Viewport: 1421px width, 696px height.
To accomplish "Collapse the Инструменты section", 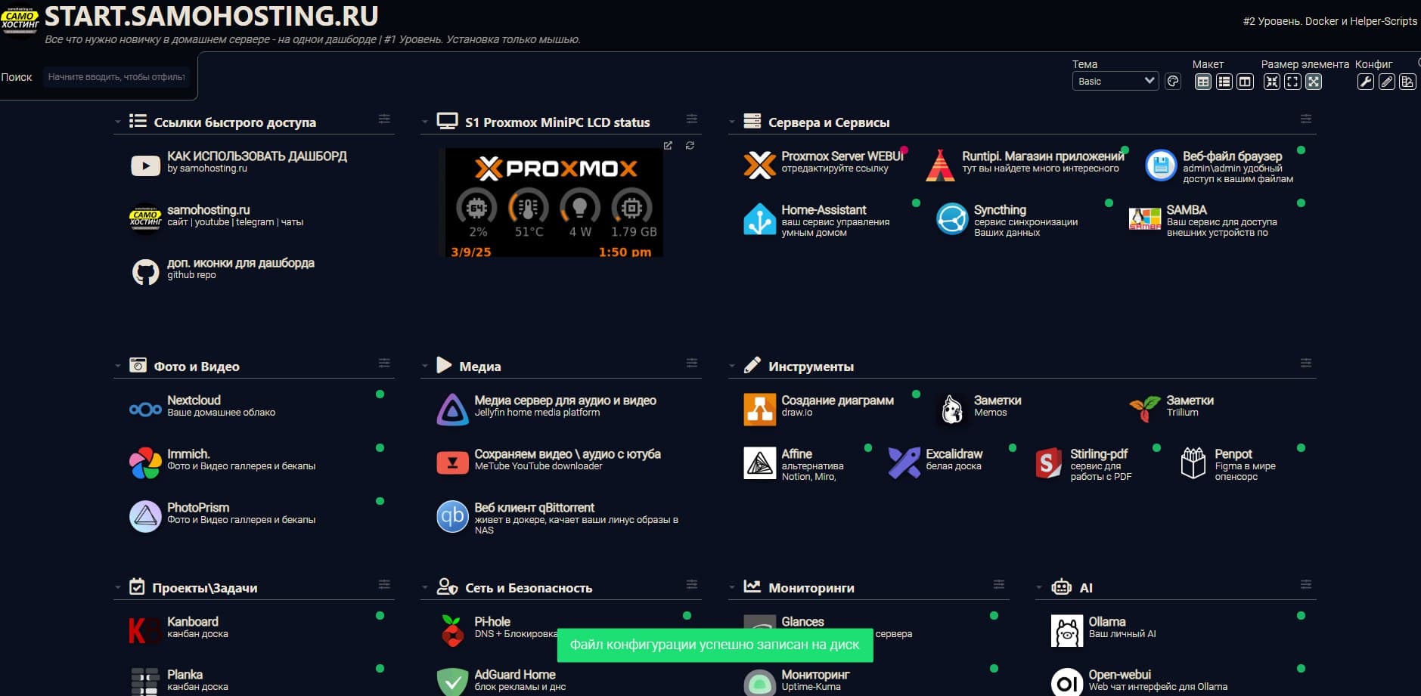I will tap(732, 366).
